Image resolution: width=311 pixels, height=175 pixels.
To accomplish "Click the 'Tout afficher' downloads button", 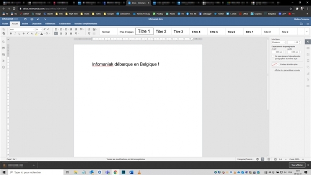I will click(296, 165).
